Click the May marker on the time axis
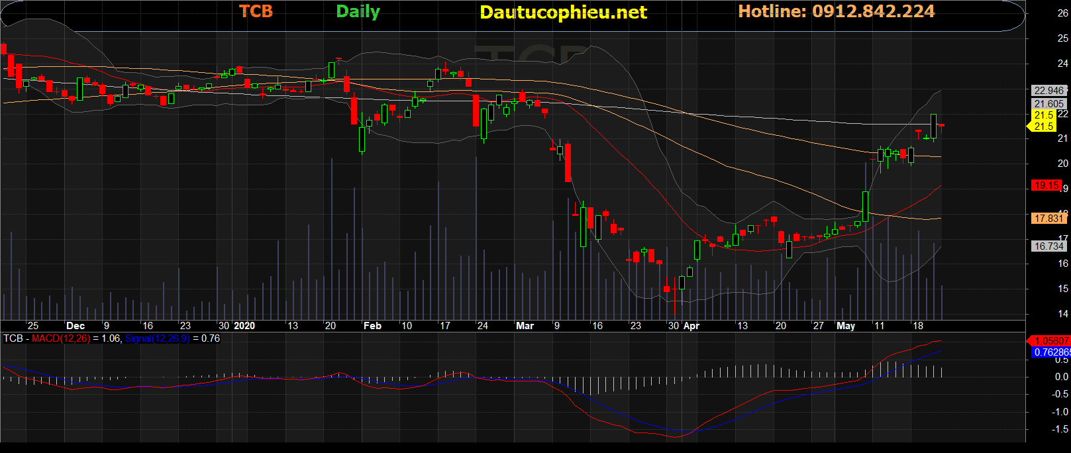Viewport: 1071px width, 453px height. click(x=846, y=326)
